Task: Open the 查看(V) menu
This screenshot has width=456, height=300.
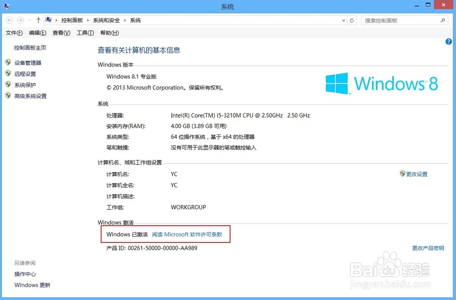Action: click(62, 33)
